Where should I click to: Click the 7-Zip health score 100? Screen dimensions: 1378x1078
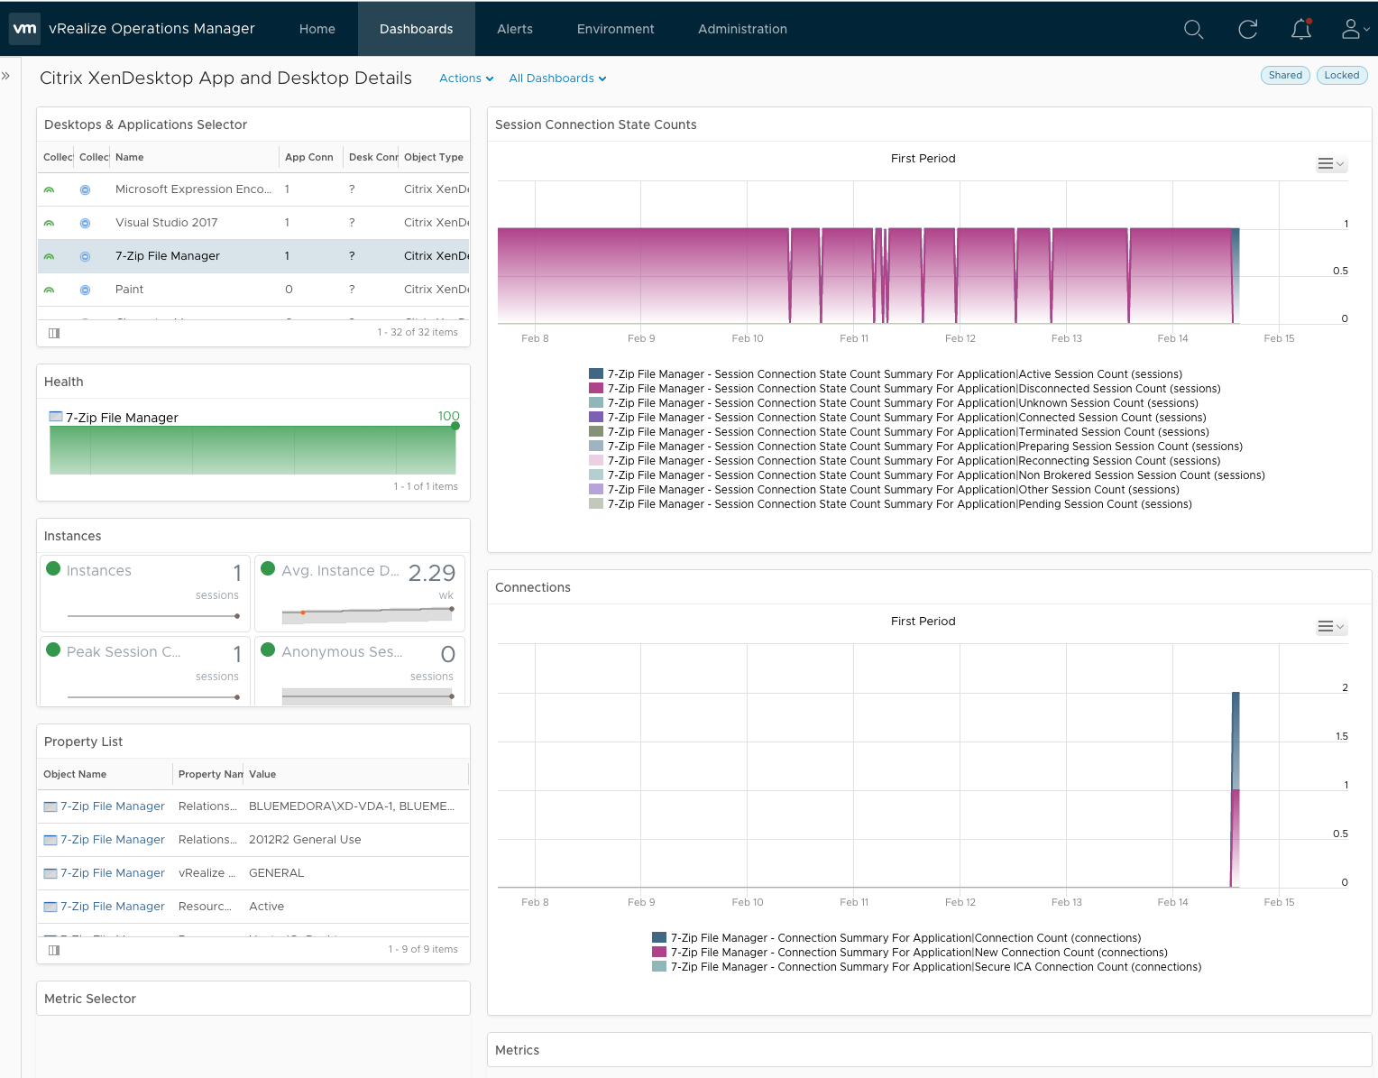click(448, 416)
